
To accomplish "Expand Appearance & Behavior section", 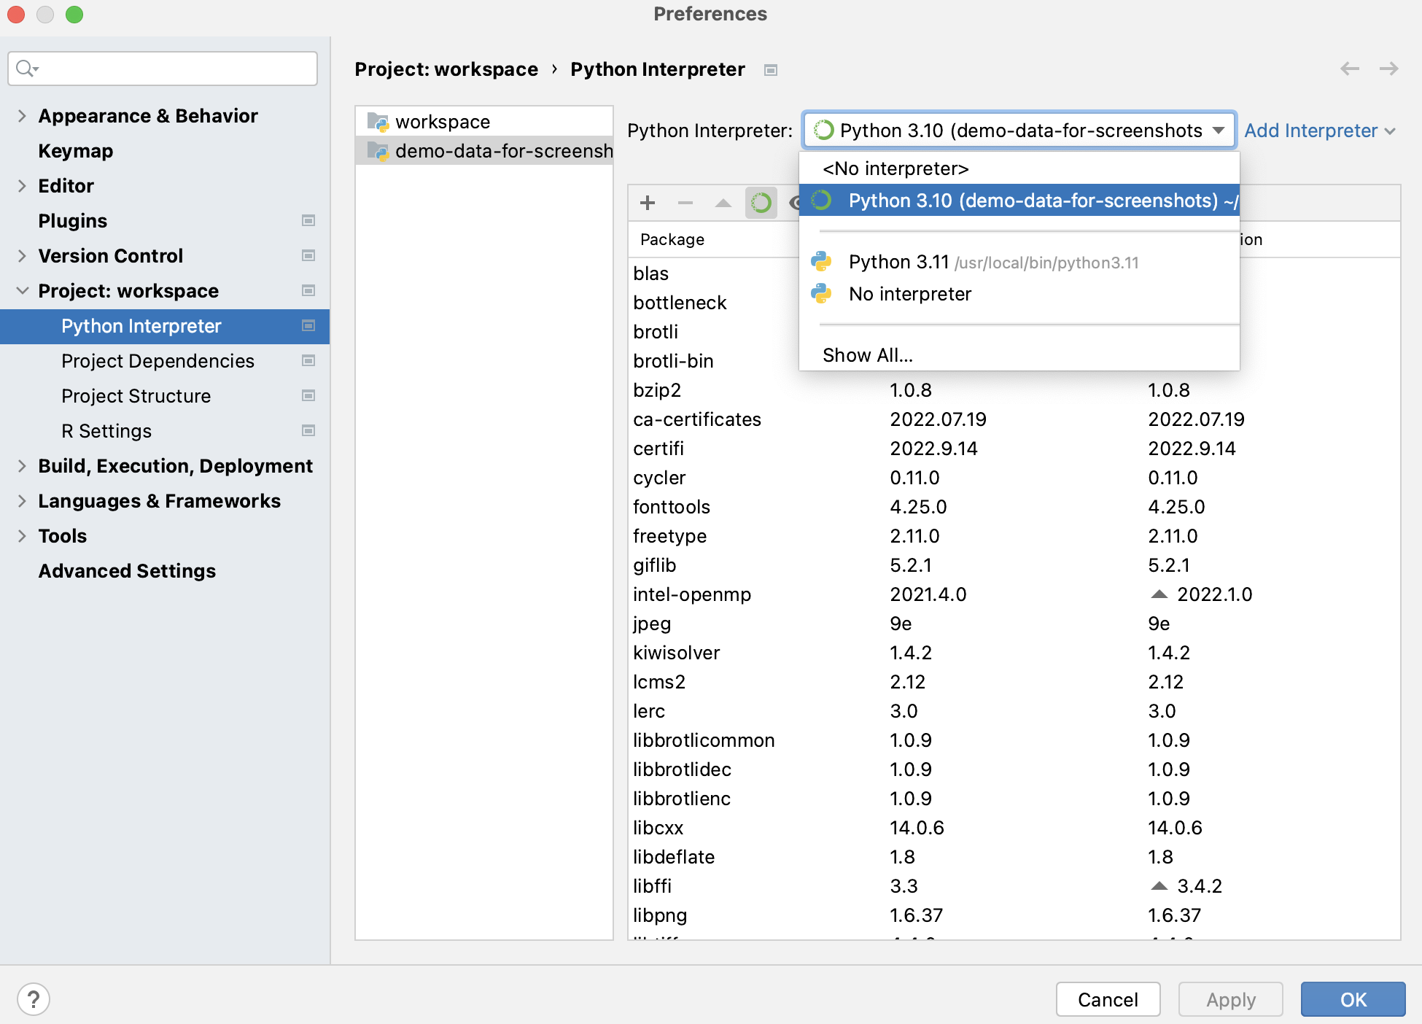I will pyautogui.click(x=22, y=116).
